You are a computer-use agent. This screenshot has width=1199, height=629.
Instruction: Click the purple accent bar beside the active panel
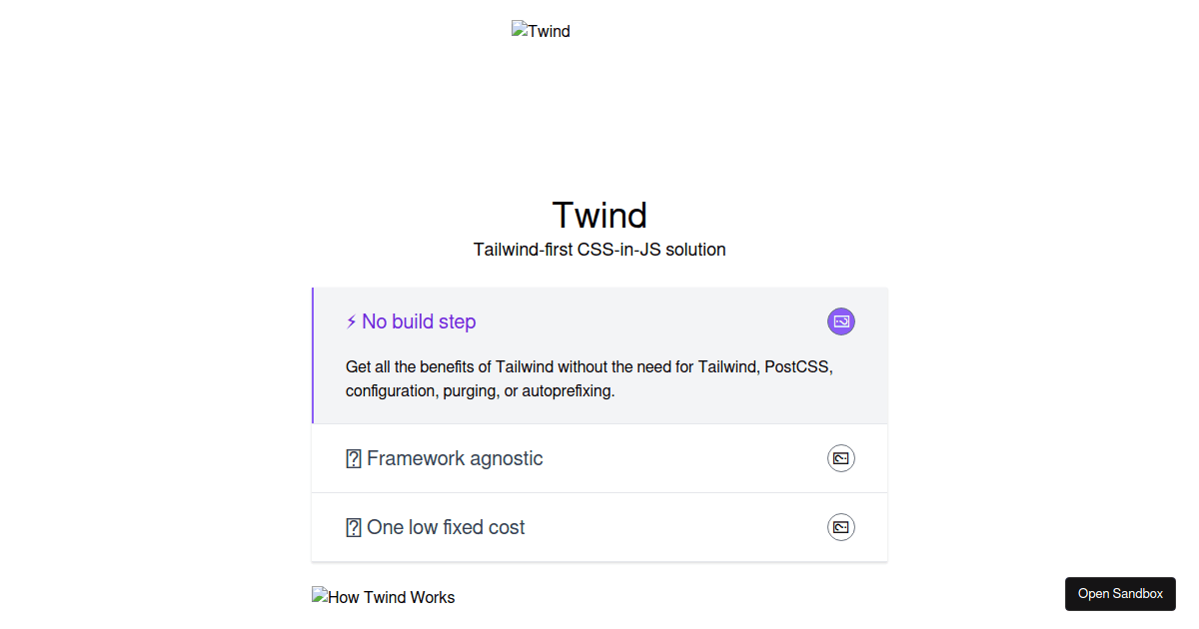point(314,354)
